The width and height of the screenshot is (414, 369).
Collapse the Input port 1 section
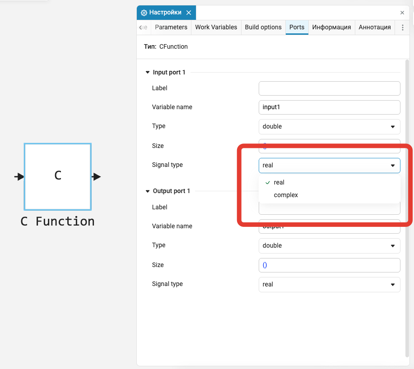(x=147, y=73)
